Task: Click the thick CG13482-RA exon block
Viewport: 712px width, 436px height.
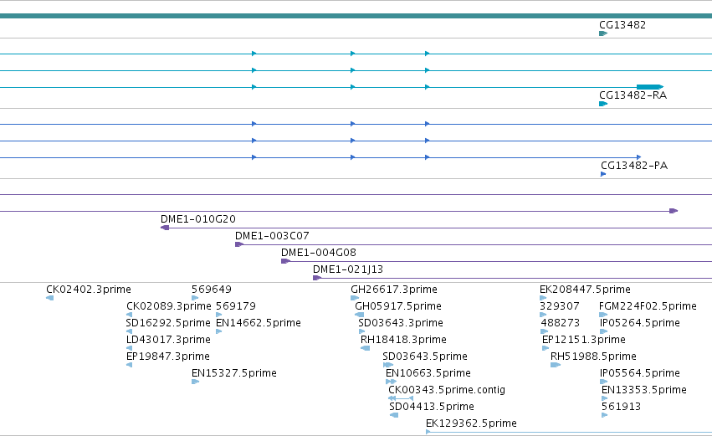Action: (x=650, y=87)
